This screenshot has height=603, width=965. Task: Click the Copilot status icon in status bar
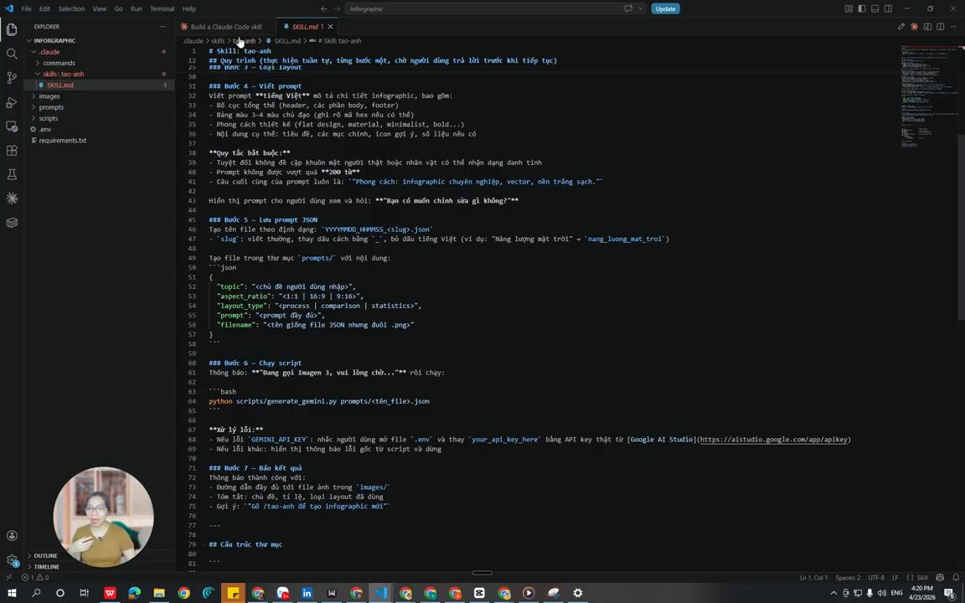pyautogui.click(x=939, y=577)
